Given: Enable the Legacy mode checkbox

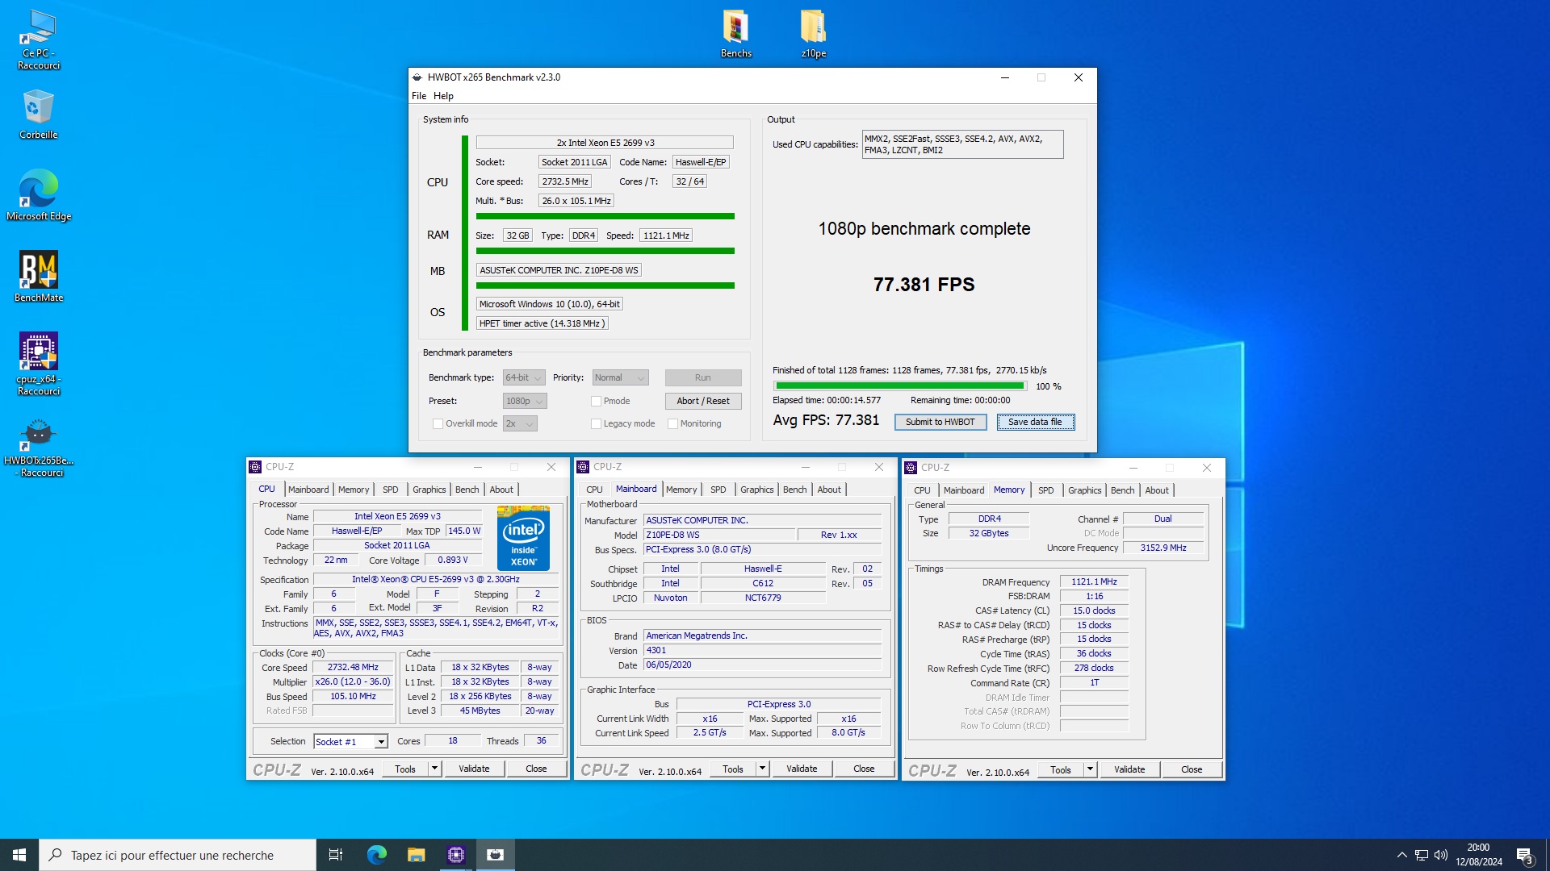Looking at the screenshot, I should tap(596, 423).
